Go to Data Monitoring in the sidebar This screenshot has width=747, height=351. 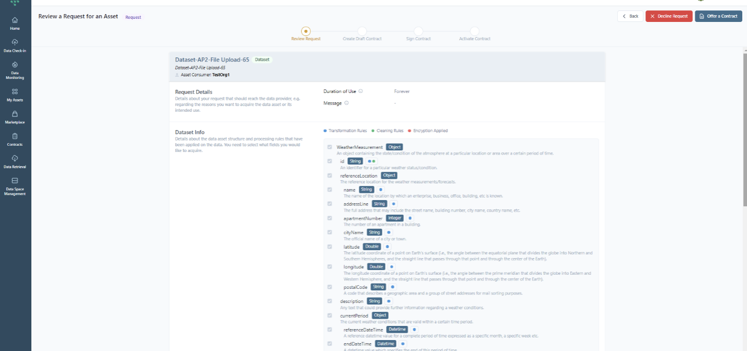[15, 70]
